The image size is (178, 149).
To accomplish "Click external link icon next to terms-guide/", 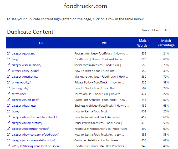I will pyautogui.click(x=8, y=88).
